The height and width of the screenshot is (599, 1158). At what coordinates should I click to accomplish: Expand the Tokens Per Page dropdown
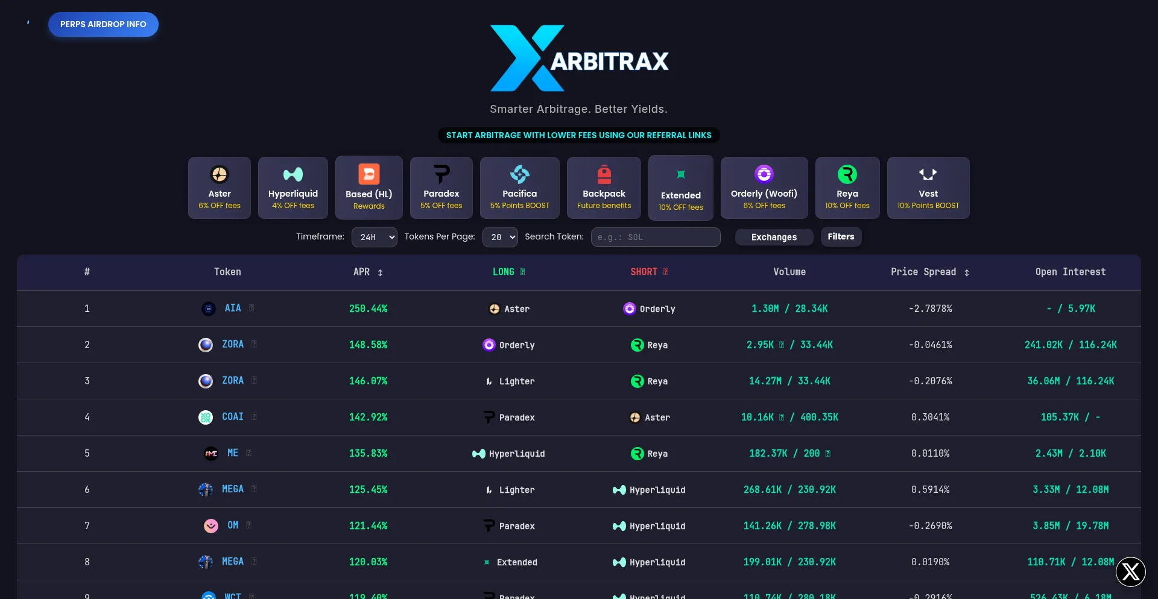(x=500, y=237)
